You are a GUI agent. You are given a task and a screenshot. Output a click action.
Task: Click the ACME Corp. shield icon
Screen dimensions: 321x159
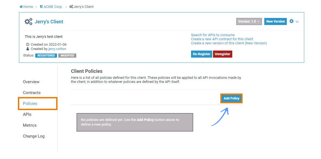(x=41, y=7)
